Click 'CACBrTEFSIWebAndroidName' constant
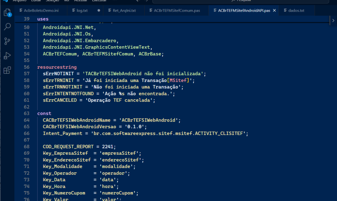This screenshot has height=201, width=337. coord(76,120)
